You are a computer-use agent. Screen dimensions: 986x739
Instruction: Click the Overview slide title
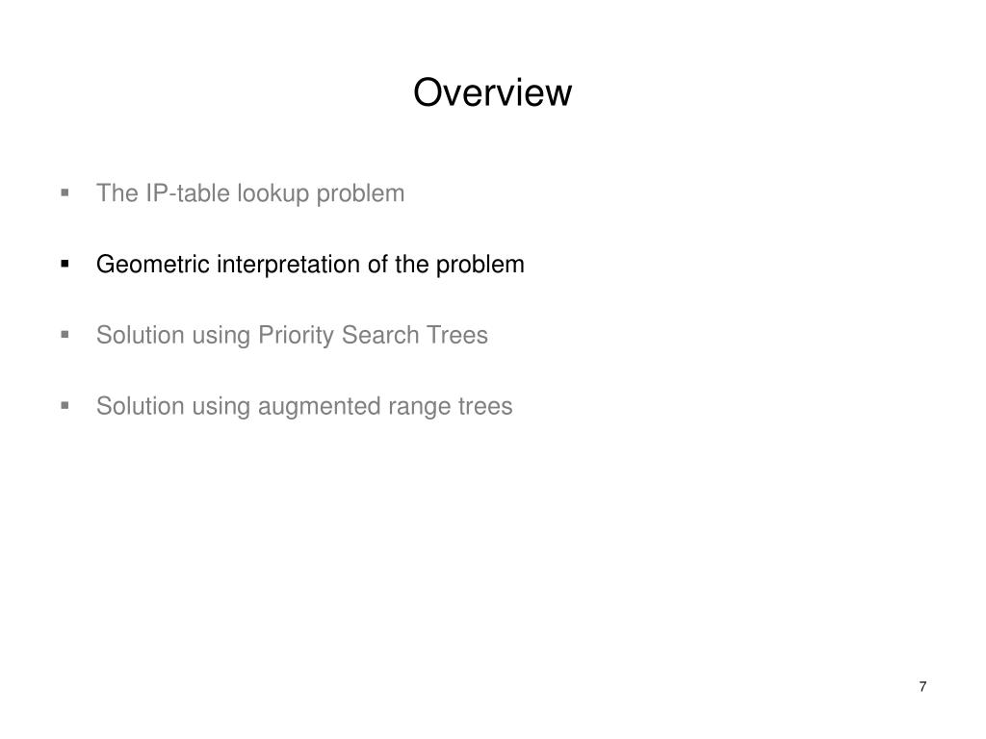pos(492,92)
